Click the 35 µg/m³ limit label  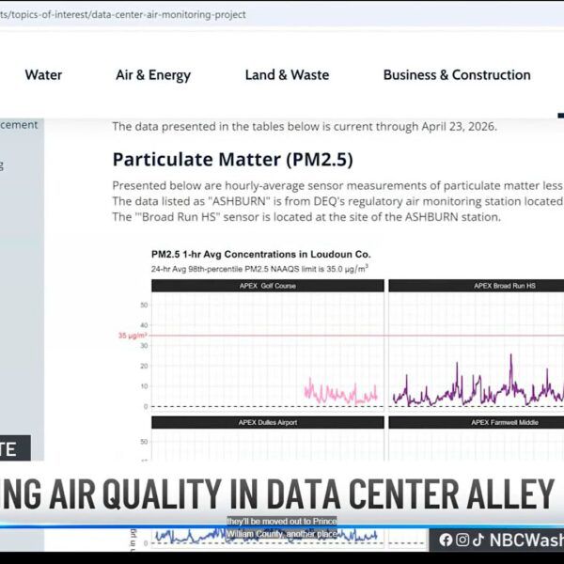(133, 336)
